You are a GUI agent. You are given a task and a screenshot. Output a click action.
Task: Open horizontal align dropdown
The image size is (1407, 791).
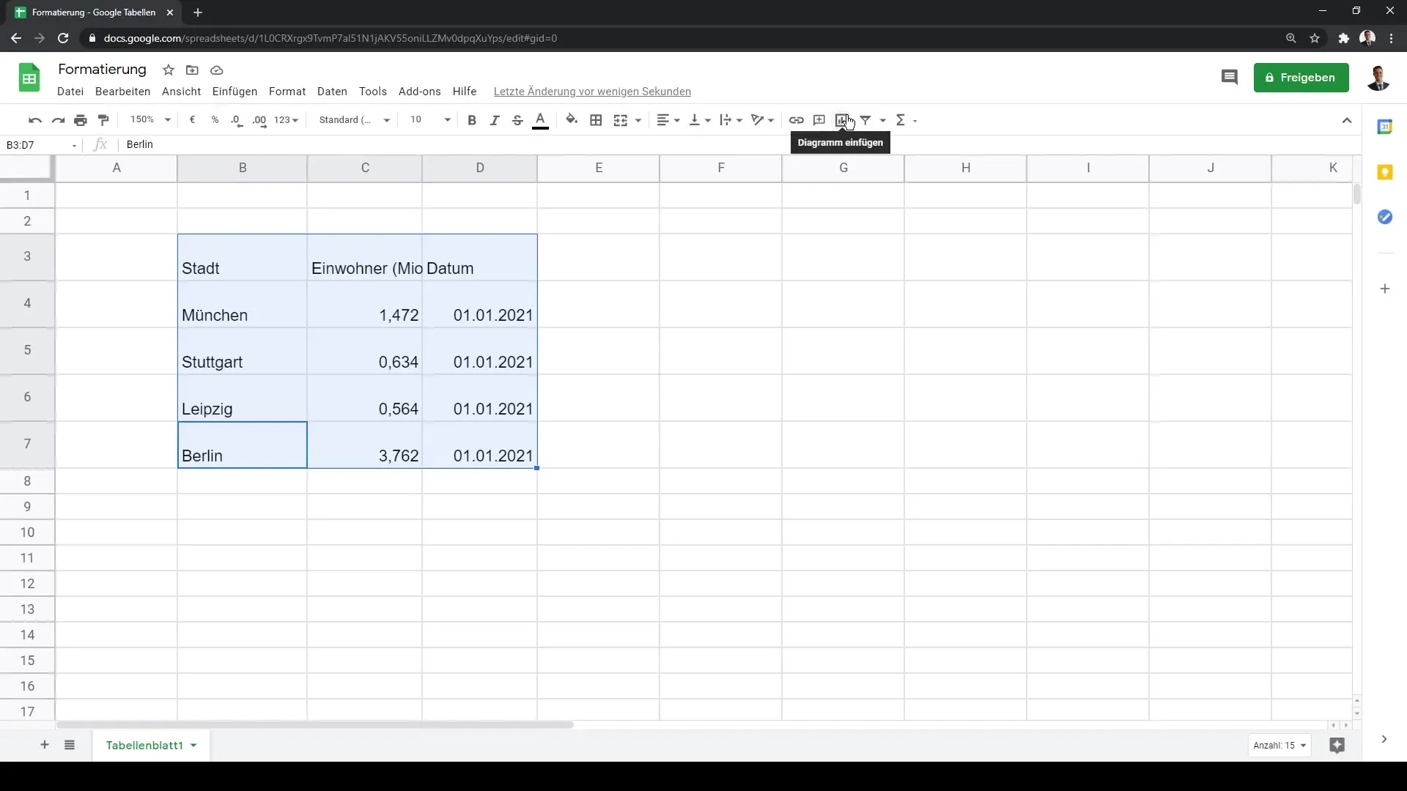tap(668, 120)
